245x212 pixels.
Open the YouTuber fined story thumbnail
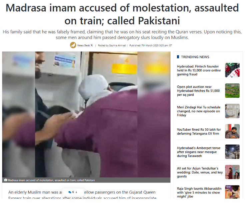(232, 131)
